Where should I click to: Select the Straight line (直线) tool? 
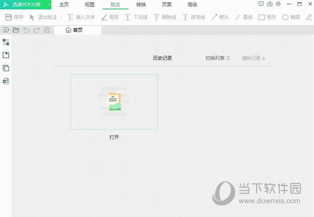coord(243,18)
